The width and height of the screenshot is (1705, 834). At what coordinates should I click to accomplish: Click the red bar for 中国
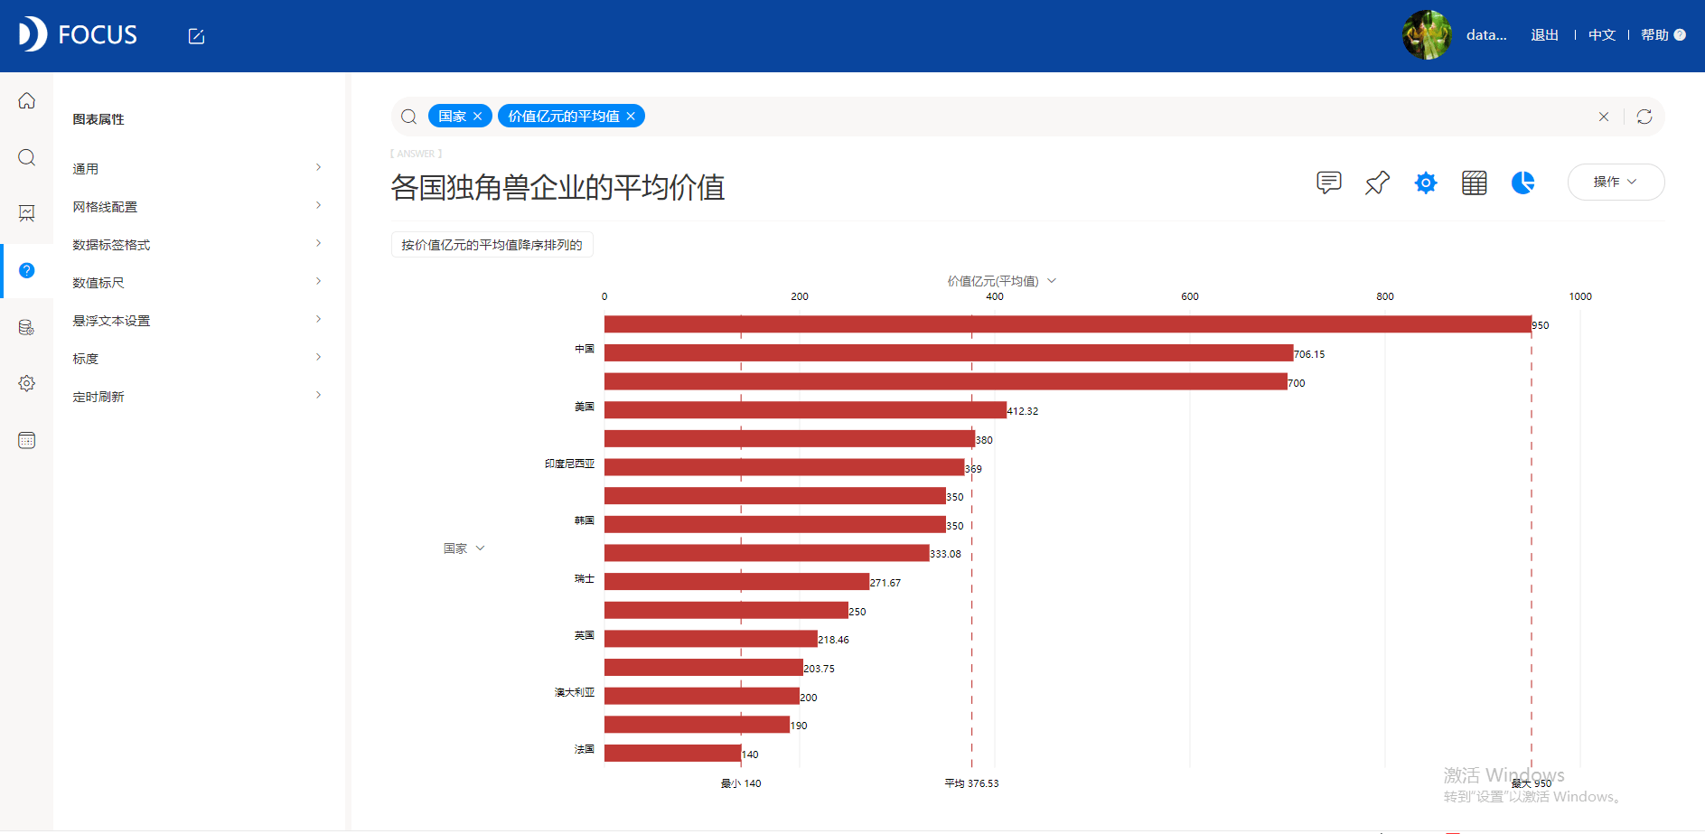(x=949, y=353)
